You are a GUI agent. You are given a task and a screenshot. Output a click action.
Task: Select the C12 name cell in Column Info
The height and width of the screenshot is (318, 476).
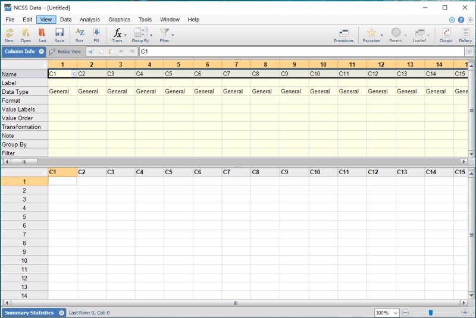381,74
